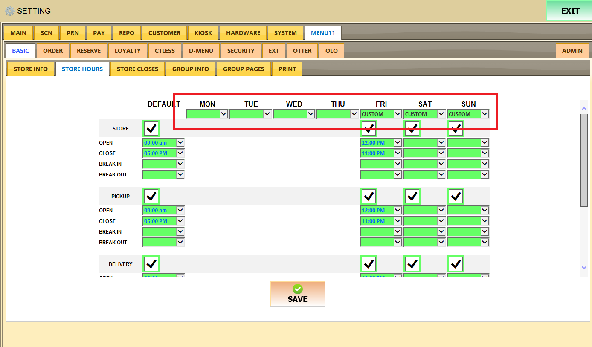
Task: Open the PAY tab
Action: pos(99,33)
